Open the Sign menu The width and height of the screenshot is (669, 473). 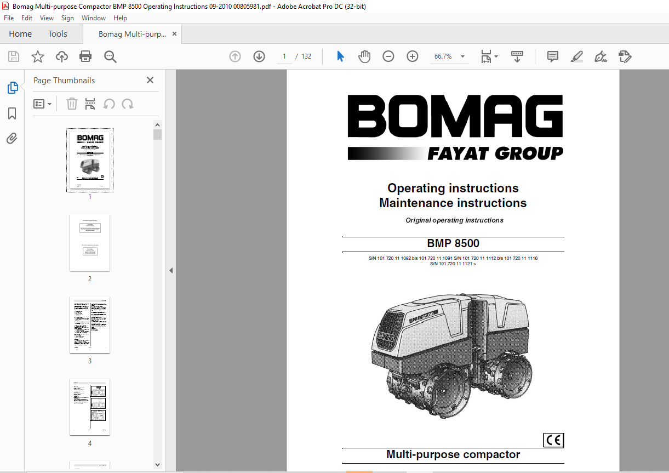[x=67, y=18]
